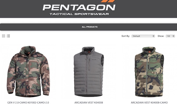Click orange Pentagon tag on gray vest collar

[89, 52]
